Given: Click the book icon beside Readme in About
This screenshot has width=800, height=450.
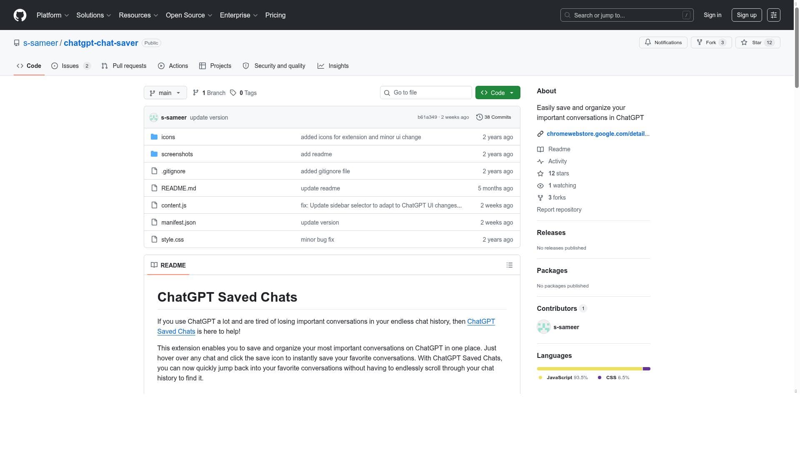Looking at the screenshot, I should pyautogui.click(x=540, y=149).
